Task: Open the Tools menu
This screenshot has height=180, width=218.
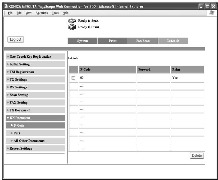Action: (55, 13)
